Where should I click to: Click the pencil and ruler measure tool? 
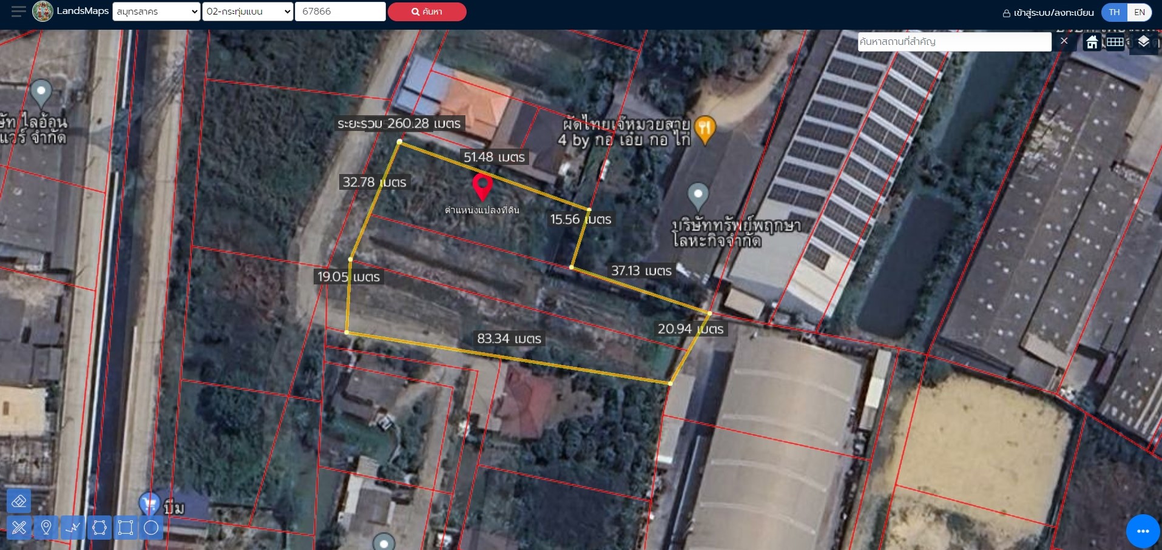tap(19, 528)
